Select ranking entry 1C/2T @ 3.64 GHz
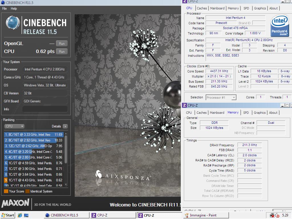Image resolution: width=292 pixels, height=219 pixels. (x=34, y=175)
